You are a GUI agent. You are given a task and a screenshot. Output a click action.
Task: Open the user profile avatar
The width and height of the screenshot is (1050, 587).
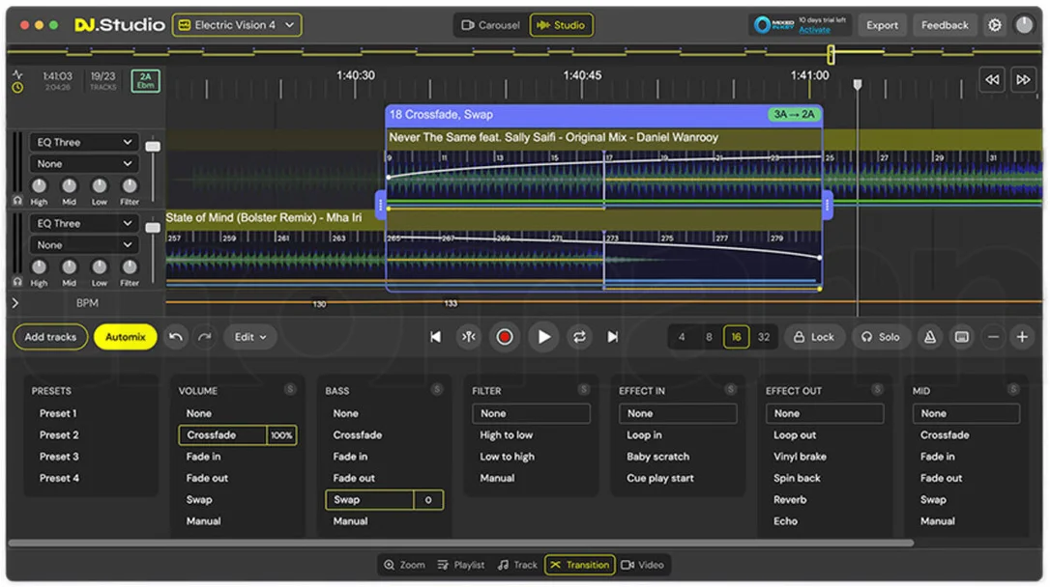click(x=1024, y=25)
